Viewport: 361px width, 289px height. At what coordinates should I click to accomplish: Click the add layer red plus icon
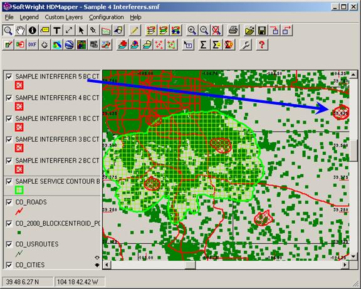123,45
